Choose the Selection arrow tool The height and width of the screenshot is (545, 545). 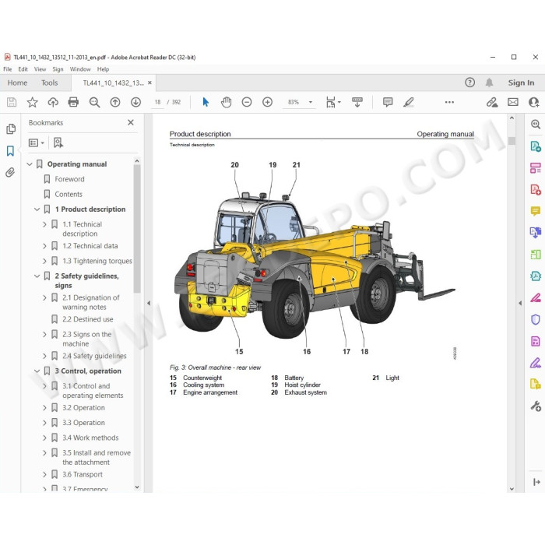click(x=206, y=102)
